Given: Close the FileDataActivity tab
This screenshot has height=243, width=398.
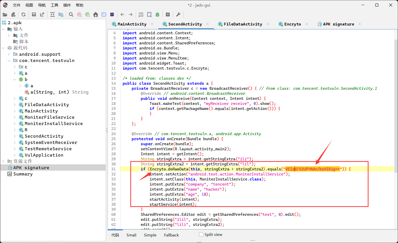Looking at the screenshot, I should (x=268, y=24).
